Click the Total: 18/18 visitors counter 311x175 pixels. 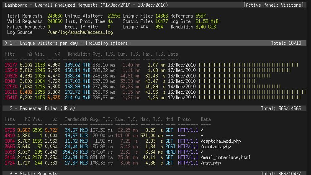coord(286,43)
